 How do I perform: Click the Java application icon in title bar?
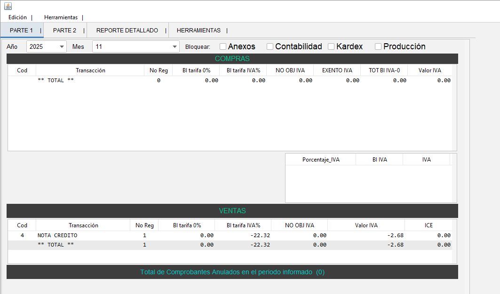(8, 6)
